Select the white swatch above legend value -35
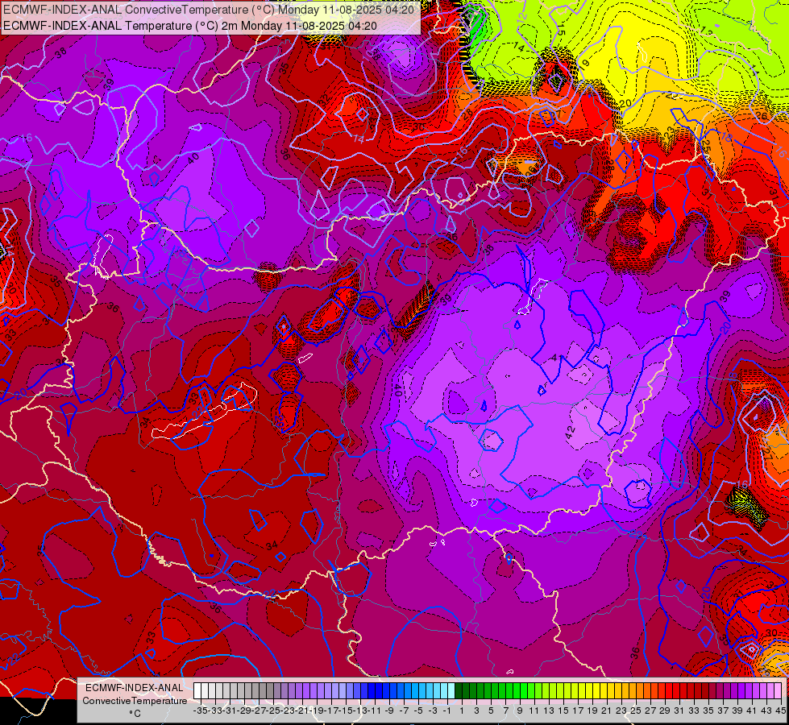The height and width of the screenshot is (725, 789). (197, 691)
